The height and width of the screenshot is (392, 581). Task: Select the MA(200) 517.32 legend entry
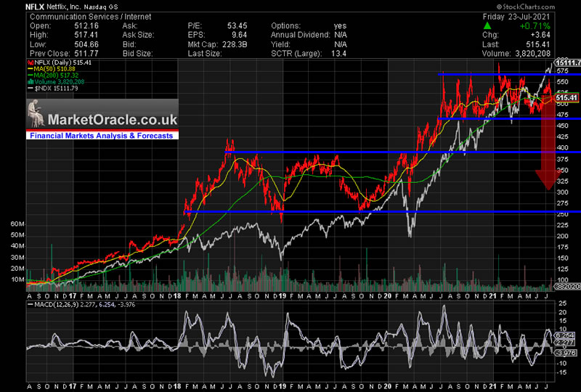[53, 75]
